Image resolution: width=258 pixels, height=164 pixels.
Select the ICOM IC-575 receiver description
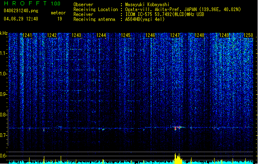click(x=165, y=14)
